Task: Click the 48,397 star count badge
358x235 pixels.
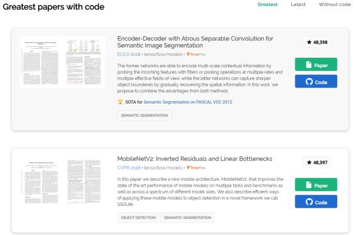Action: pyautogui.click(x=317, y=162)
